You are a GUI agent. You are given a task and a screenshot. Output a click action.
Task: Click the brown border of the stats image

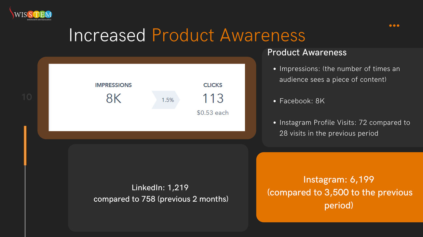point(43,98)
